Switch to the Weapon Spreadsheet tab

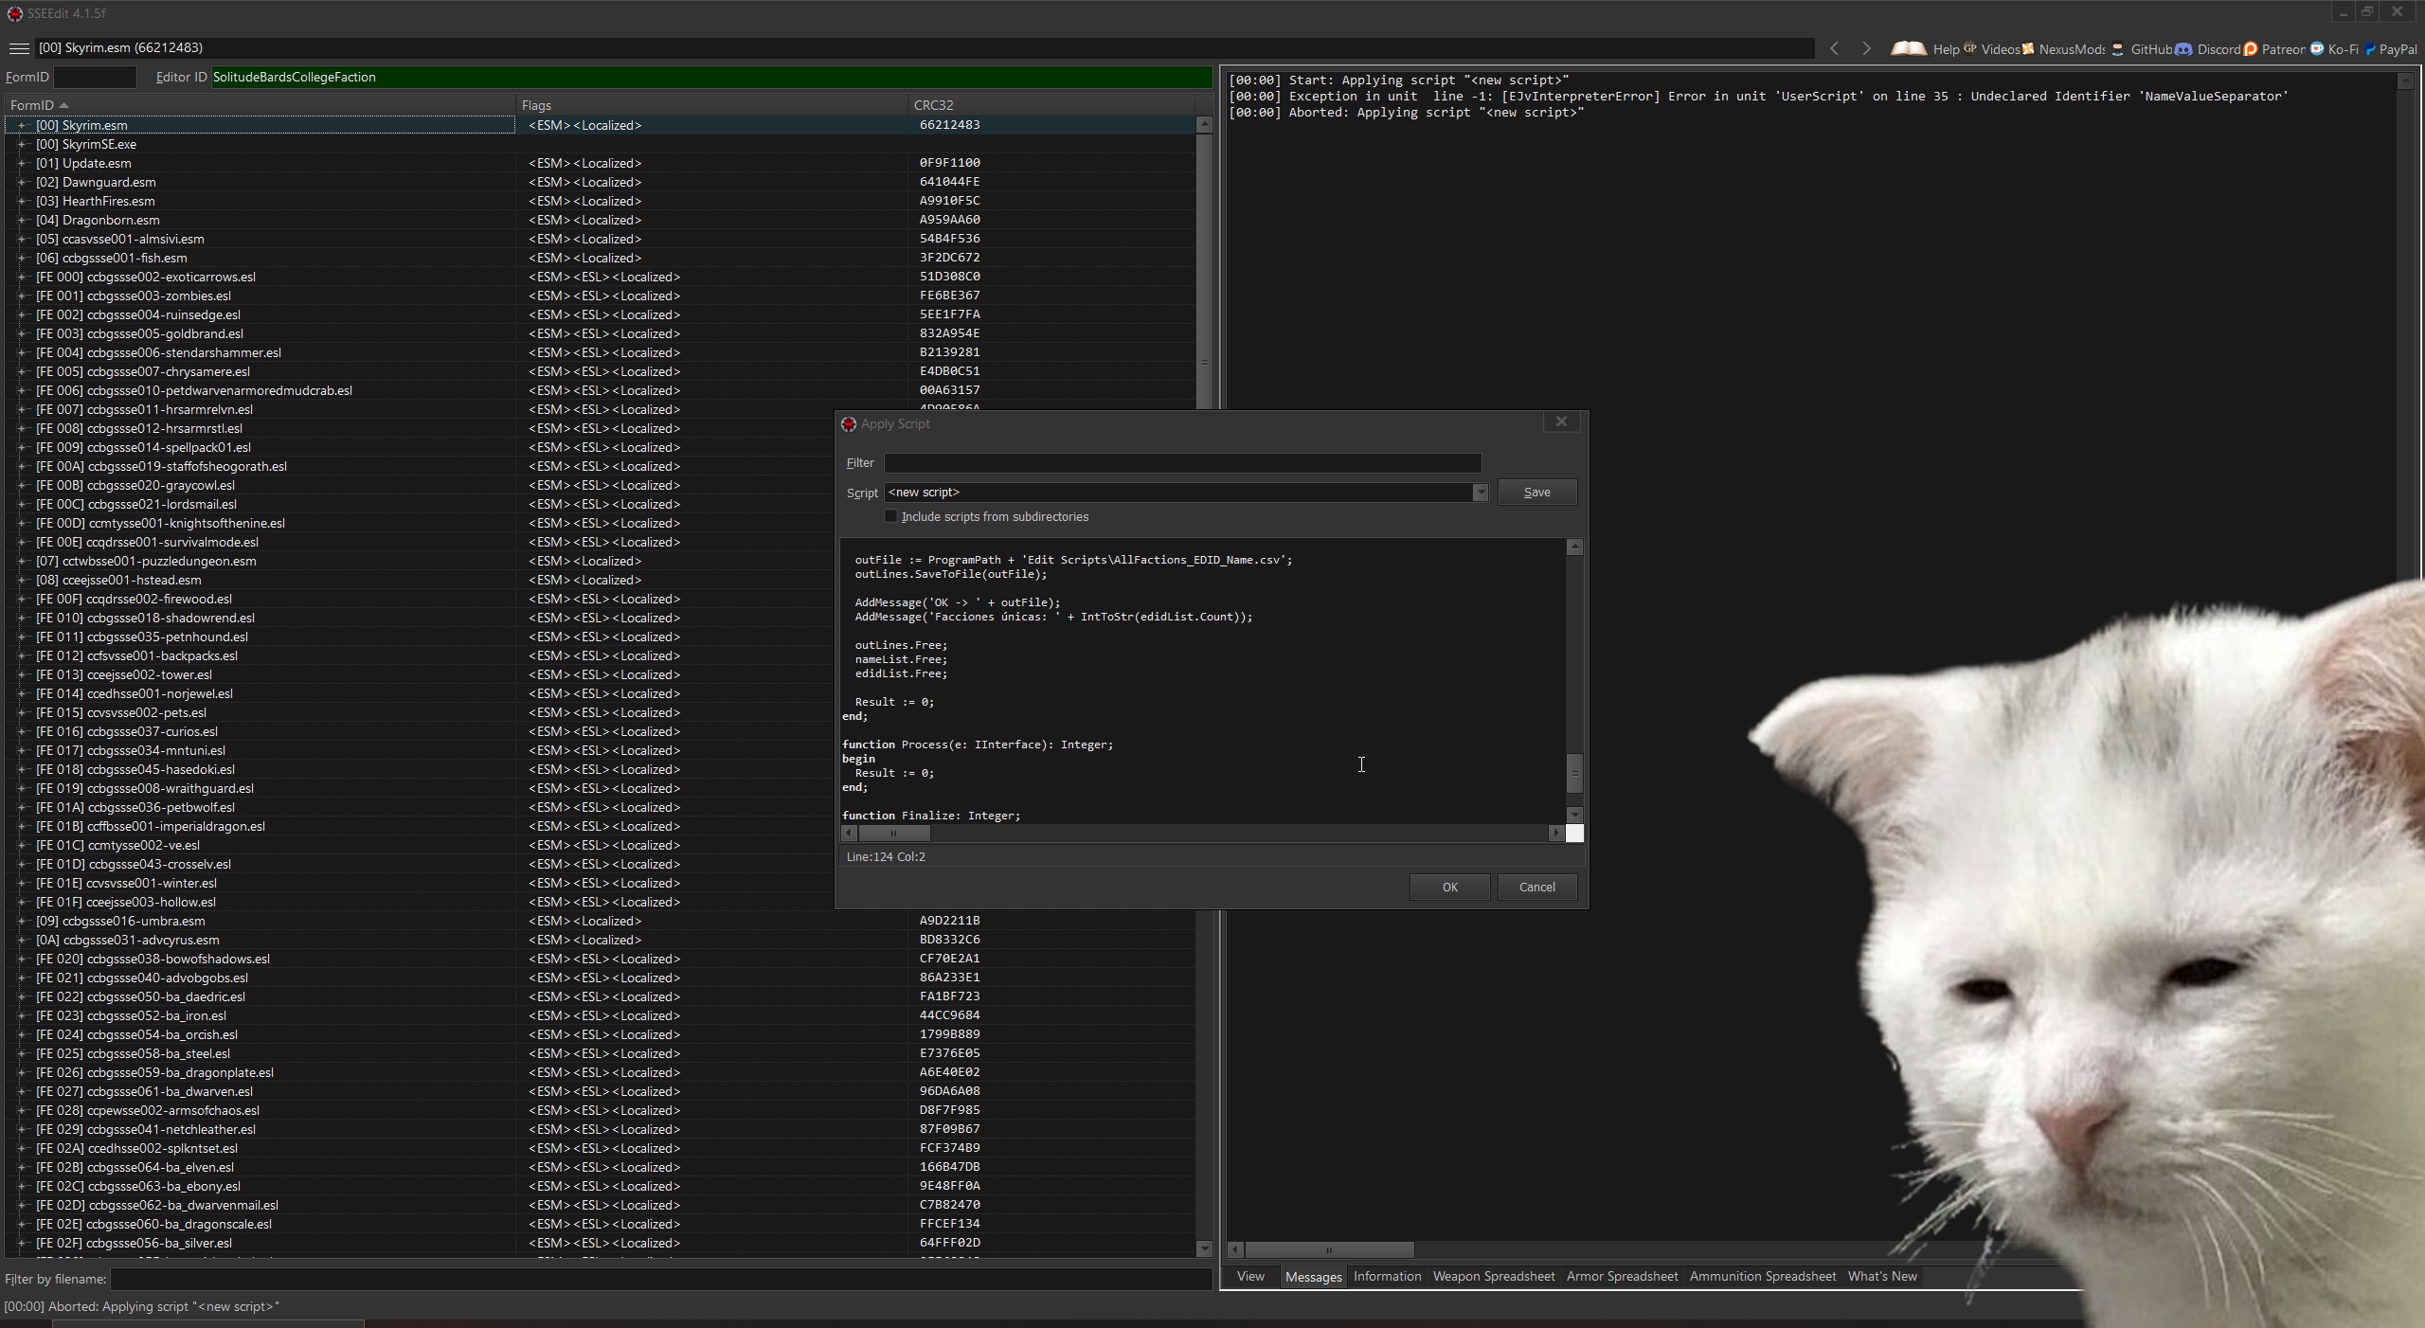[x=1493, y=1276]
